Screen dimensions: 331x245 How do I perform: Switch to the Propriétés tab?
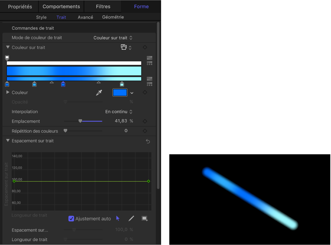coord(20,6)
